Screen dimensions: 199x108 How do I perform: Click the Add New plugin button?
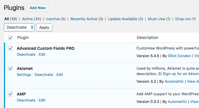pos(38,8)
